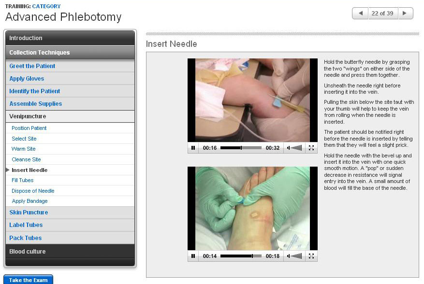Image resolution: width=424 pixels, height=284 pixels.
Task: Go to the previous page arrow
Action: (x=360, y=14)
